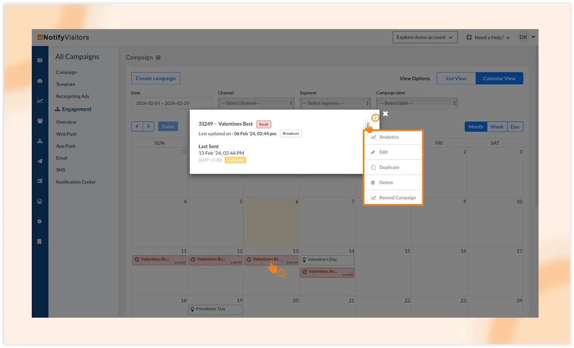Click the Edit pencil icon in menu
This screenshot has height=348, width=574.
coord(373,152)
